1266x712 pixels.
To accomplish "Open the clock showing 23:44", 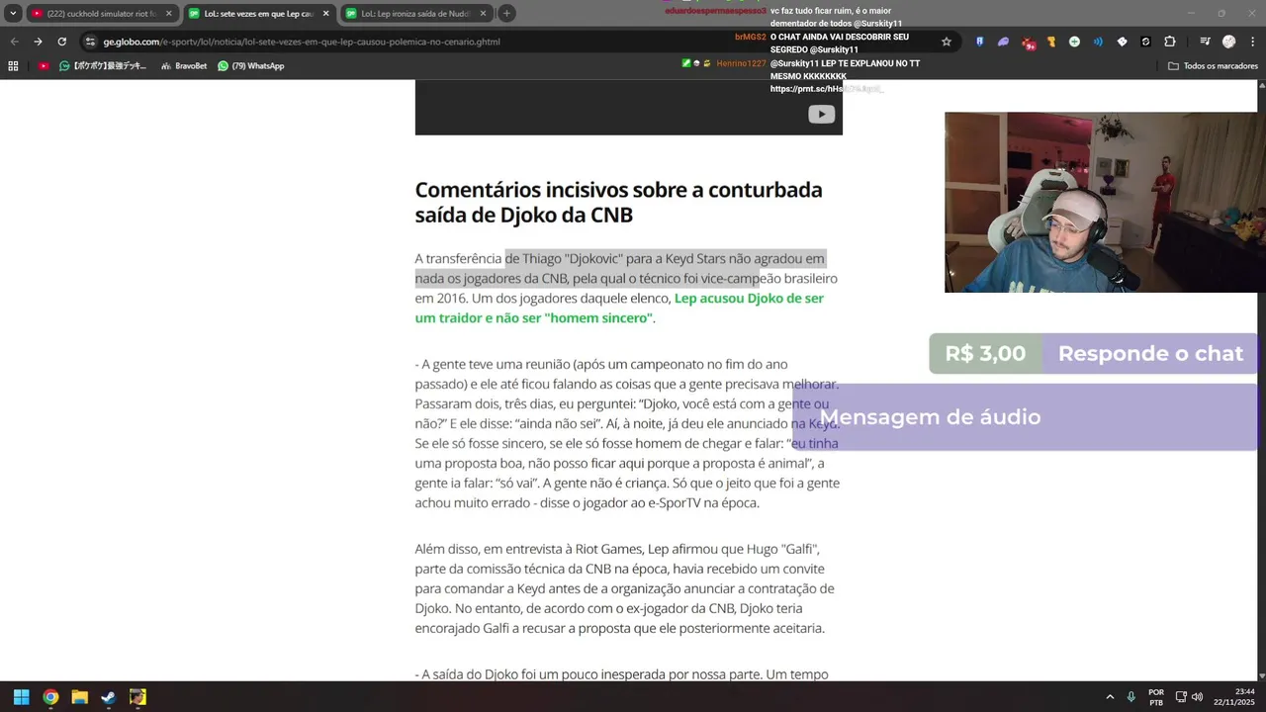I will [1233, 697].
